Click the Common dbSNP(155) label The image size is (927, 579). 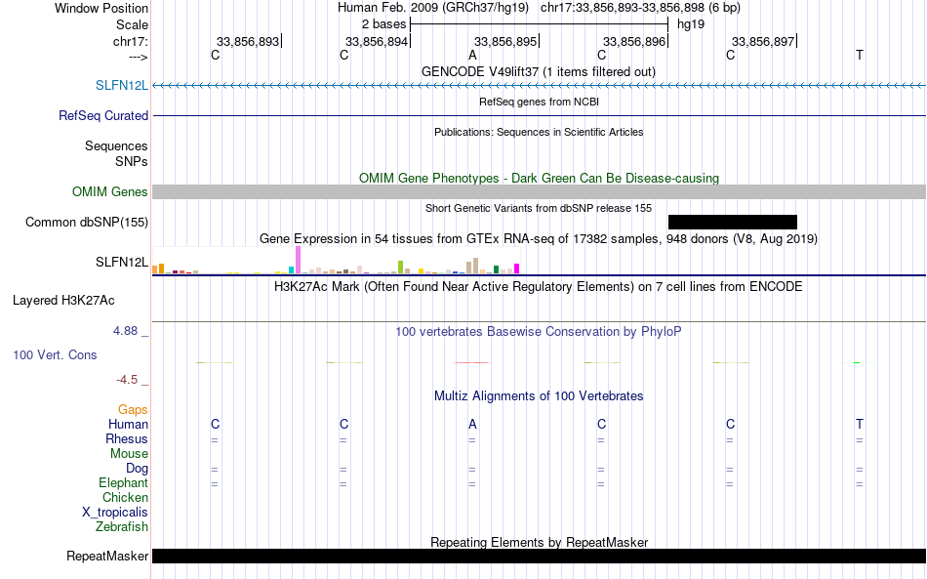87,222
